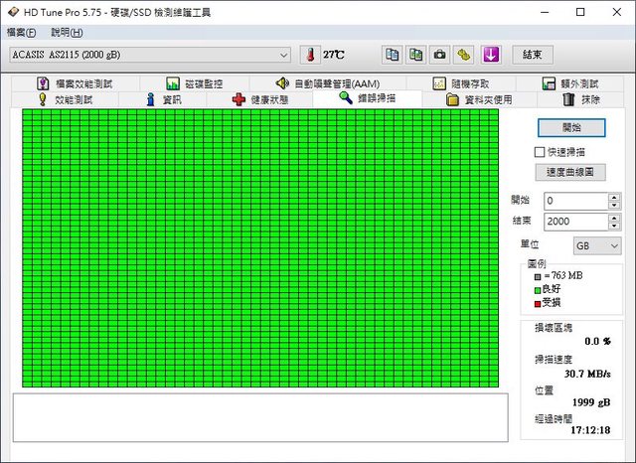Click the copy text to clipboard icon
This screenshot has width=636, height=463.
(393, 55)
